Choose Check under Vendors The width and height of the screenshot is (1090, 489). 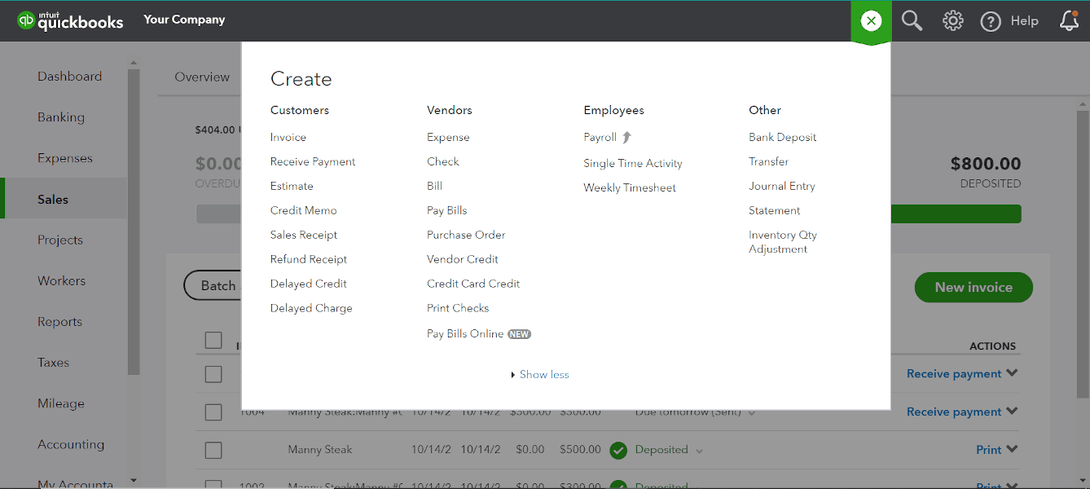coord(443,162)
